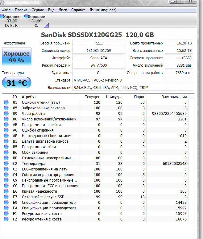Click the raw value 16675 in row F2

[181, 219]
